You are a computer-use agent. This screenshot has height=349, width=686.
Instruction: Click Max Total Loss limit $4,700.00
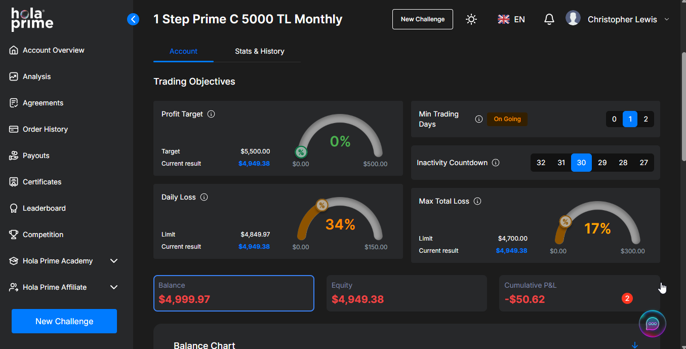(x=513, y=239)
